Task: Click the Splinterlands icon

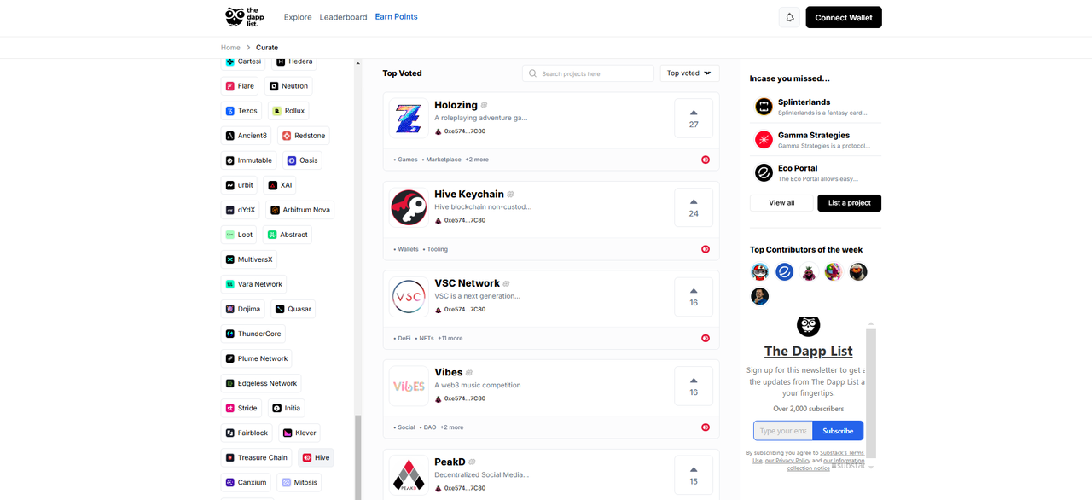Action: click(x=764, y=107)
